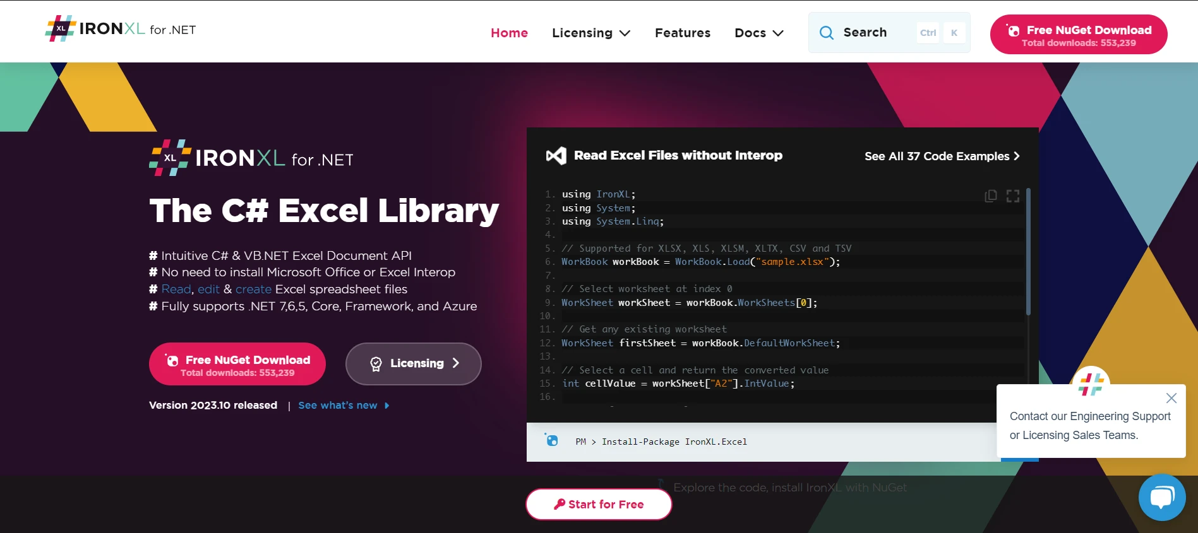Screen dimensions: 1198x533
Task: Click the Contact Engineering Support message
Action: (1090, 426)
